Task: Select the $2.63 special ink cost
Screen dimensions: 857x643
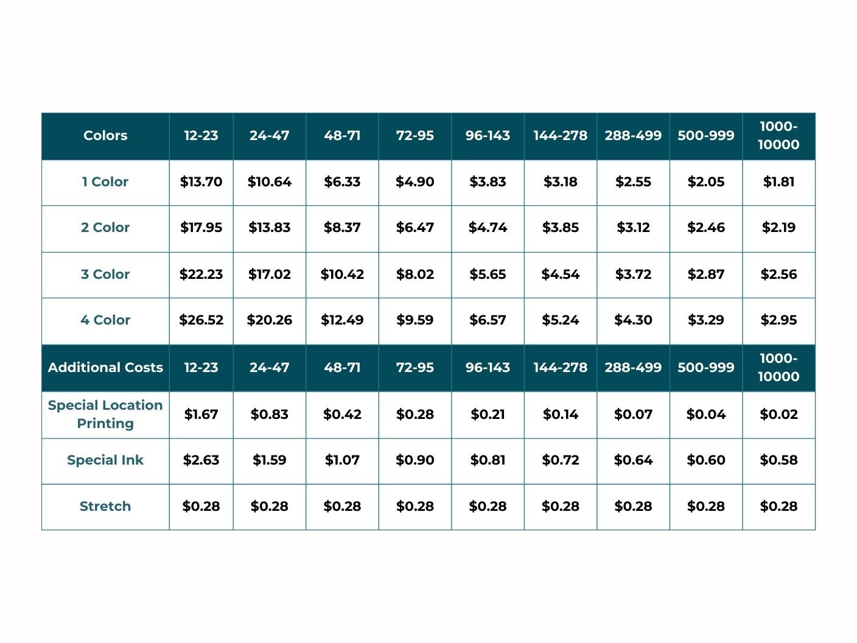Action: click(x=201, y=460)
